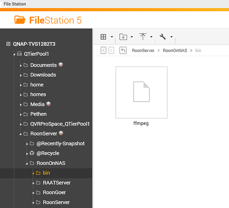Expand the nested RoonServer subfolder
This screenshot has height=208, width=229.
coord(33,203)
